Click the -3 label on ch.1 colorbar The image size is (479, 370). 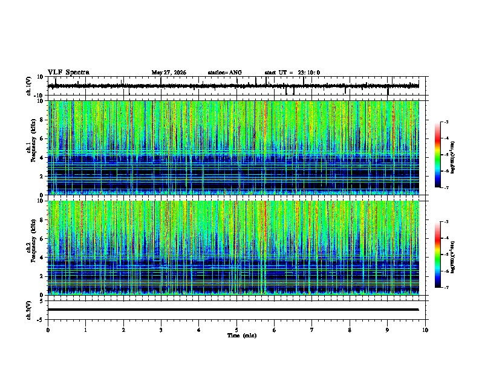pyautogui.click(x=446, y=122)
